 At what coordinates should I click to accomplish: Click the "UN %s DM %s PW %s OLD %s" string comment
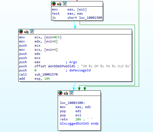coord(106,66)
